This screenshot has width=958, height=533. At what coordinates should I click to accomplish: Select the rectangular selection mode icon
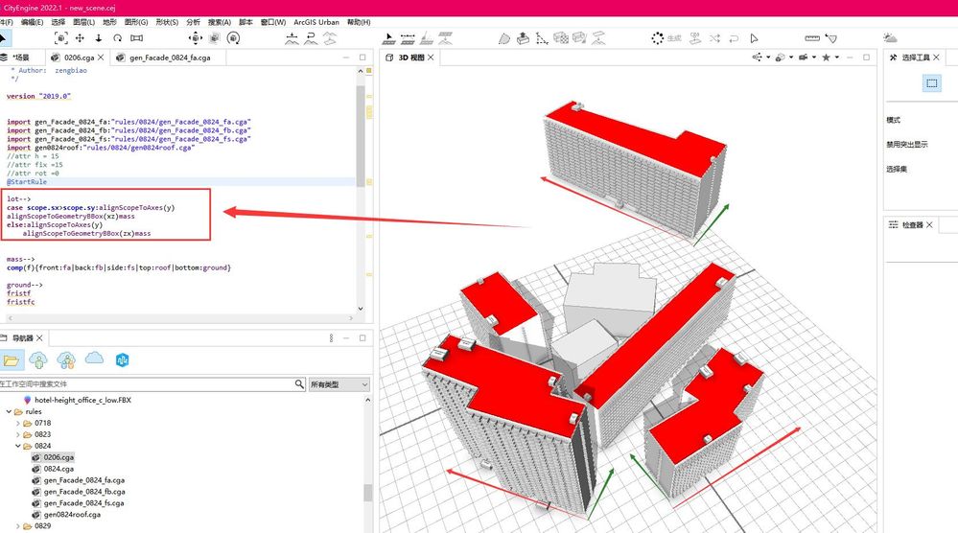pos(932,83)
